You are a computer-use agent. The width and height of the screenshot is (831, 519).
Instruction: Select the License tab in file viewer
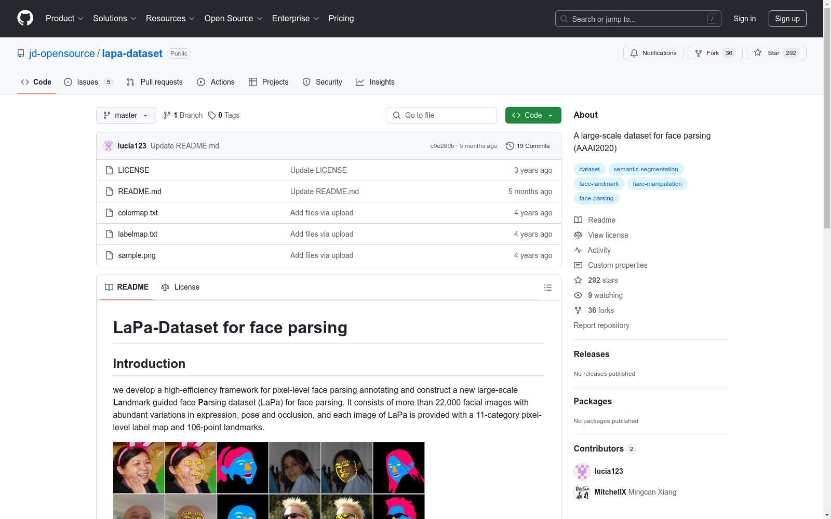tap(180, 287)
